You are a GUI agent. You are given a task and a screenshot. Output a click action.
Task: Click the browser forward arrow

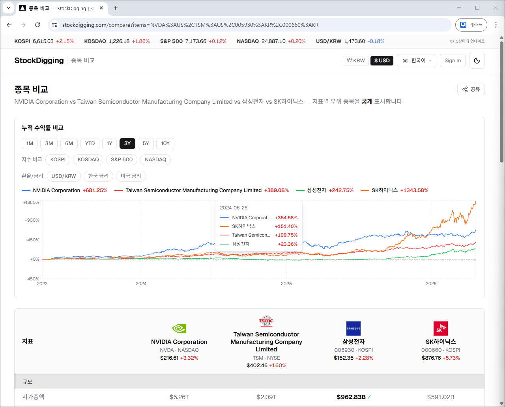[x=23, y=25]
